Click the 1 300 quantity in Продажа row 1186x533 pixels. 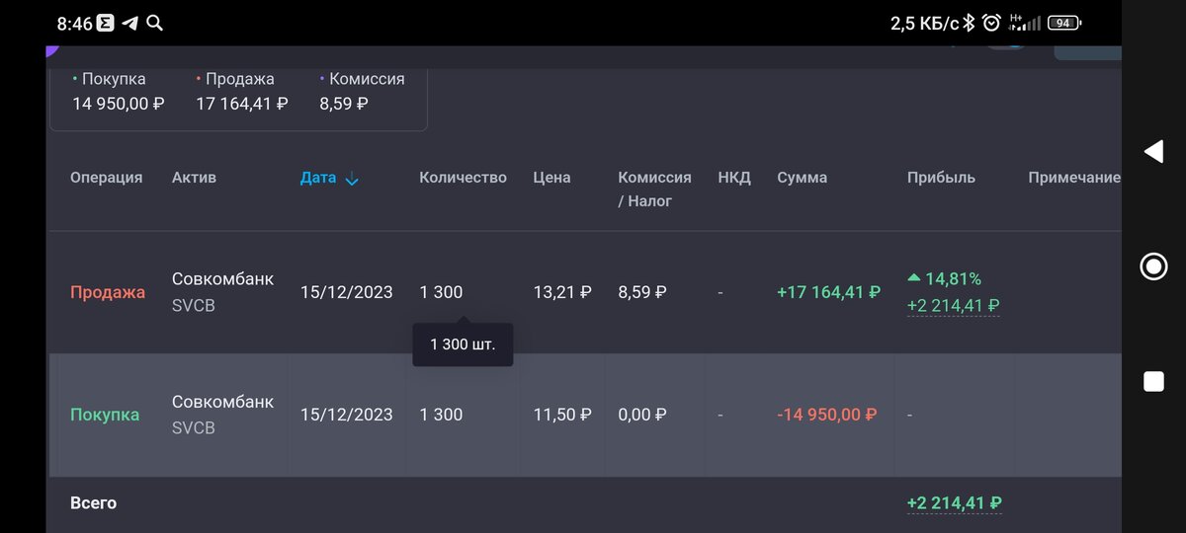pyautogui.click(x=441, y=292)
